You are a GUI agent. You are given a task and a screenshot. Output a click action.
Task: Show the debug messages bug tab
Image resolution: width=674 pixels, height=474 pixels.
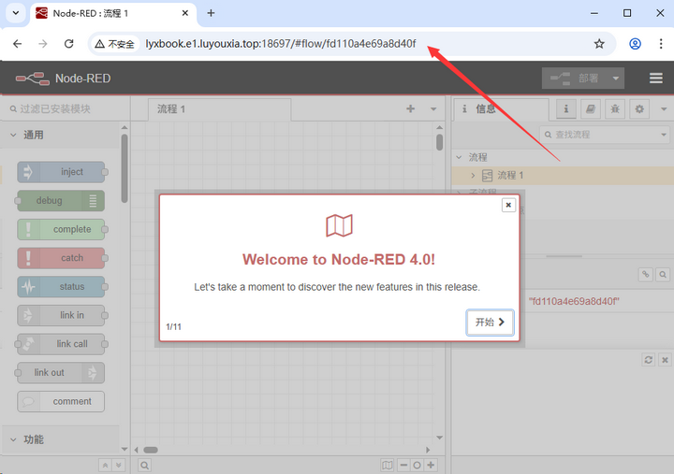click(x=615, y=109)
